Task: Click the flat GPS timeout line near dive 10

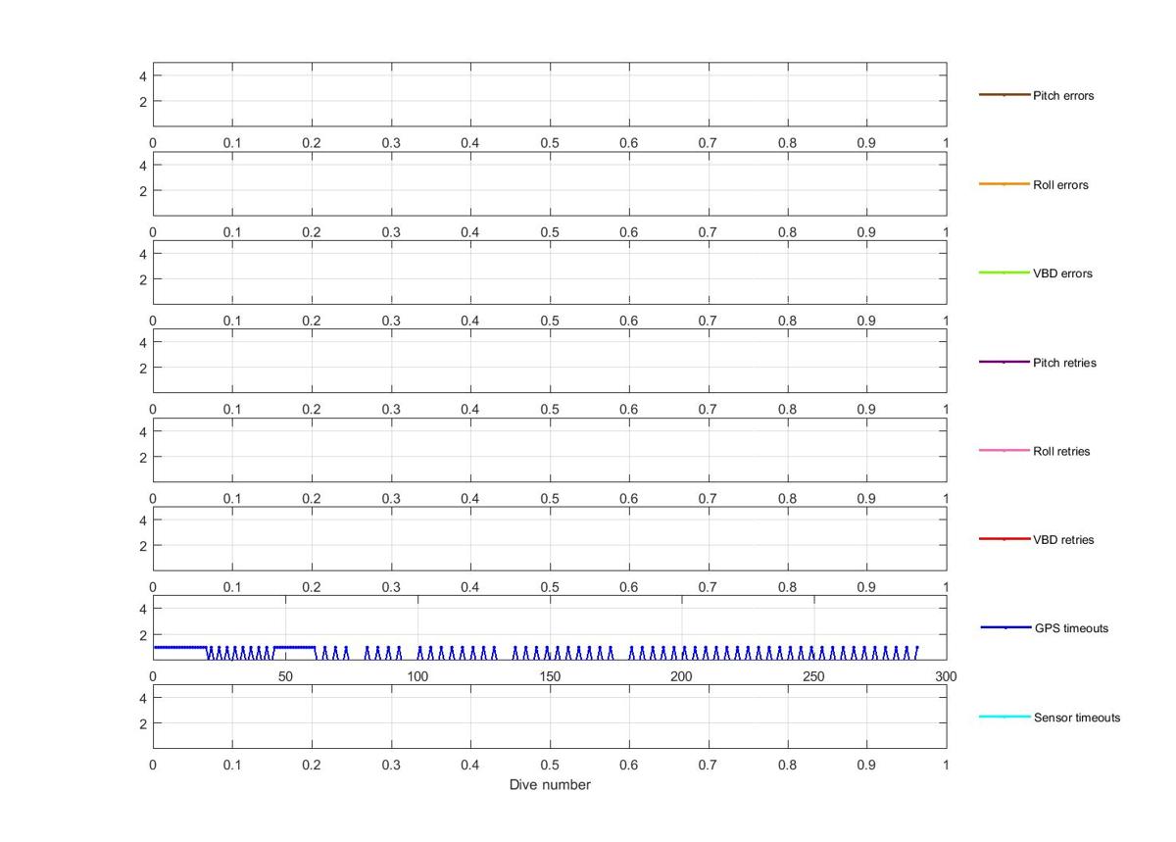Action: point(180,647)
